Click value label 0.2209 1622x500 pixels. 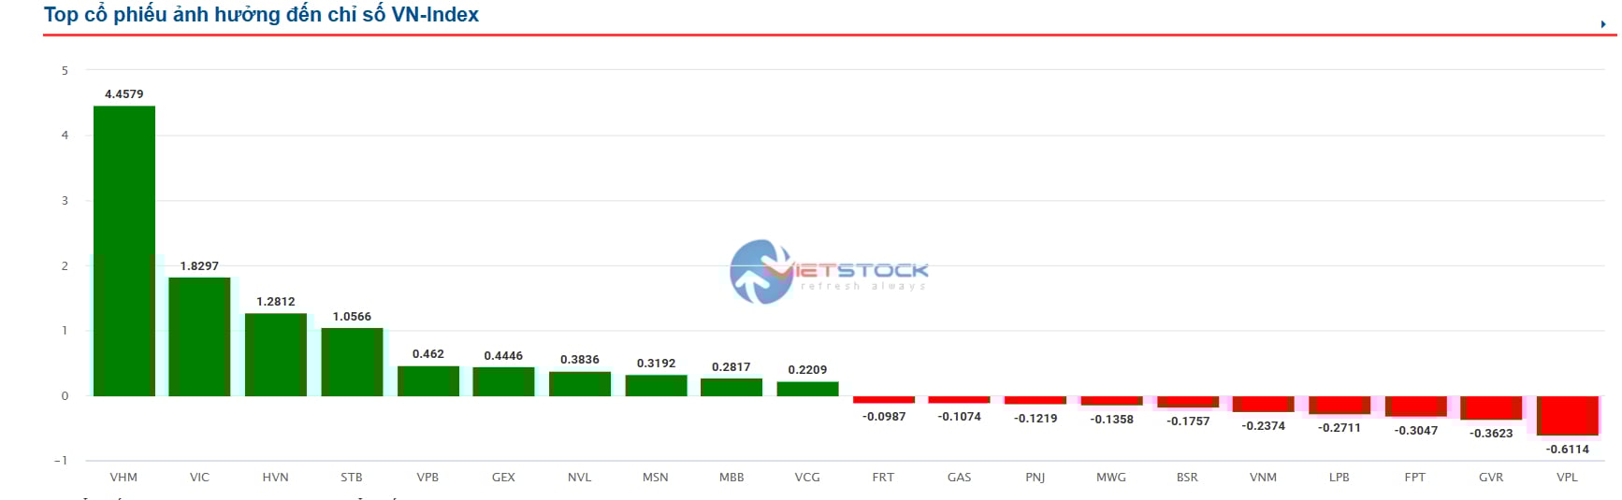[x=807, y=370]
